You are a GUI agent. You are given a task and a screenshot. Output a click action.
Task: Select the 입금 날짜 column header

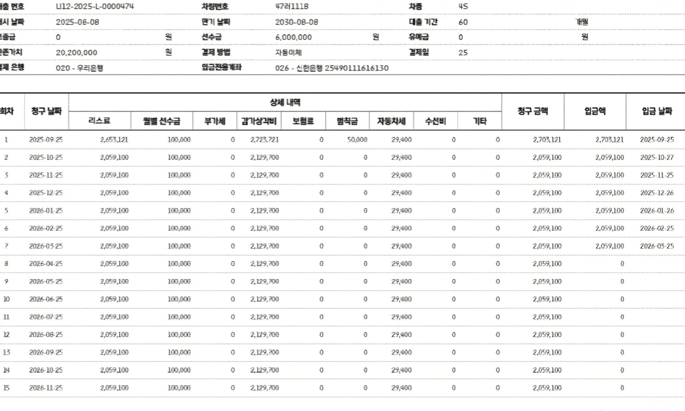click(x=657, y=111)
